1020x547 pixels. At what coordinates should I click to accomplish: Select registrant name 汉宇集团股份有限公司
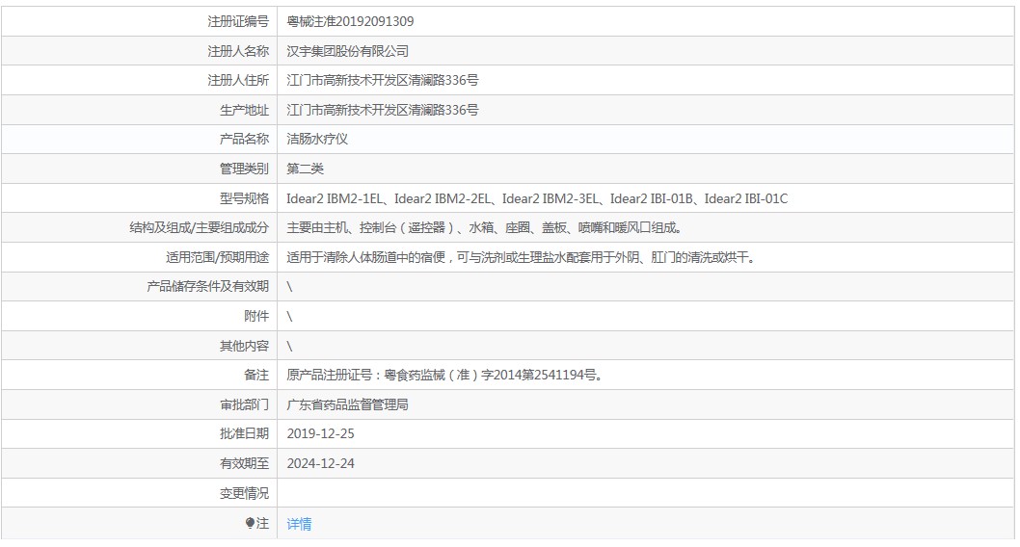tap(348, 51)
